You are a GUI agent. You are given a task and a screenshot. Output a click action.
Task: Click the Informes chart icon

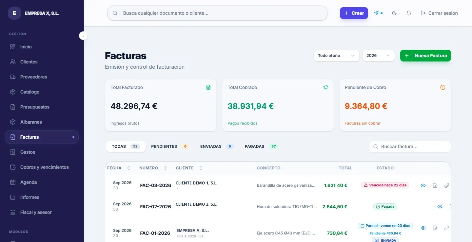13,197
